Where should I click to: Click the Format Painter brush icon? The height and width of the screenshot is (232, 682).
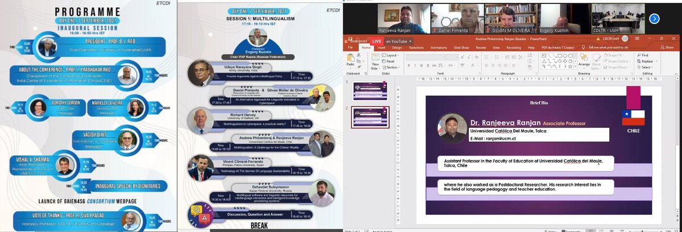359,67
